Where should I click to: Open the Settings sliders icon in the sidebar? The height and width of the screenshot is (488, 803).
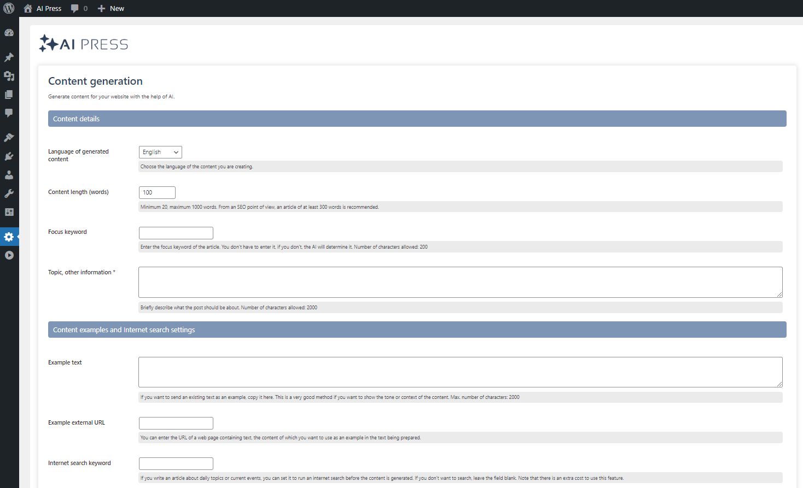pyautogui.click(x=9, y=212)
